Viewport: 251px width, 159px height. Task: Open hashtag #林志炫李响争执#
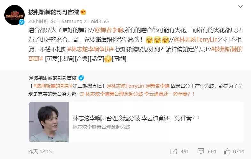(x=91, y=49)
